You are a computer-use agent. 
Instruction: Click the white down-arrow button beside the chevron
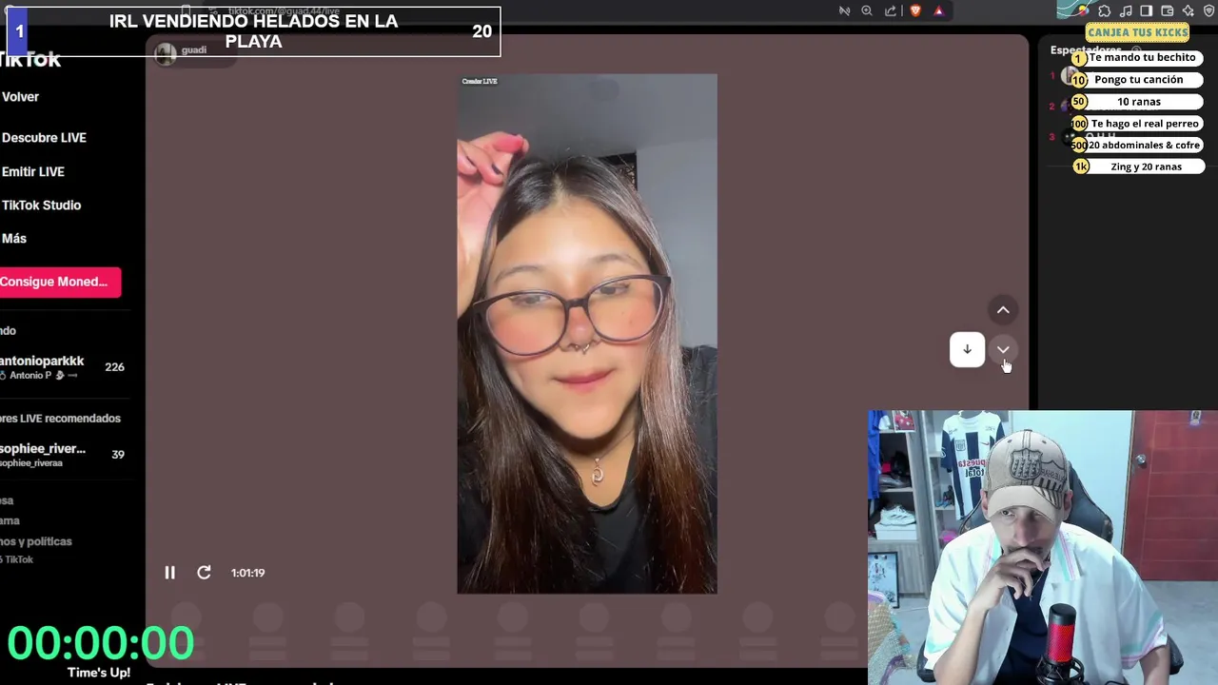pyautogui.click(x=967, y=349)
